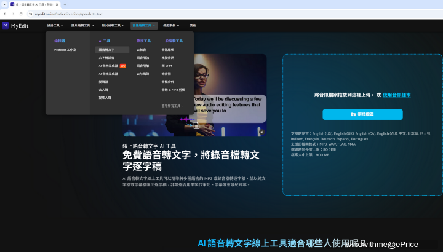Expand the 圖片編輯工具 dropdown menu
The width and height of the screenshot is (443, 252).
[82, 26]
